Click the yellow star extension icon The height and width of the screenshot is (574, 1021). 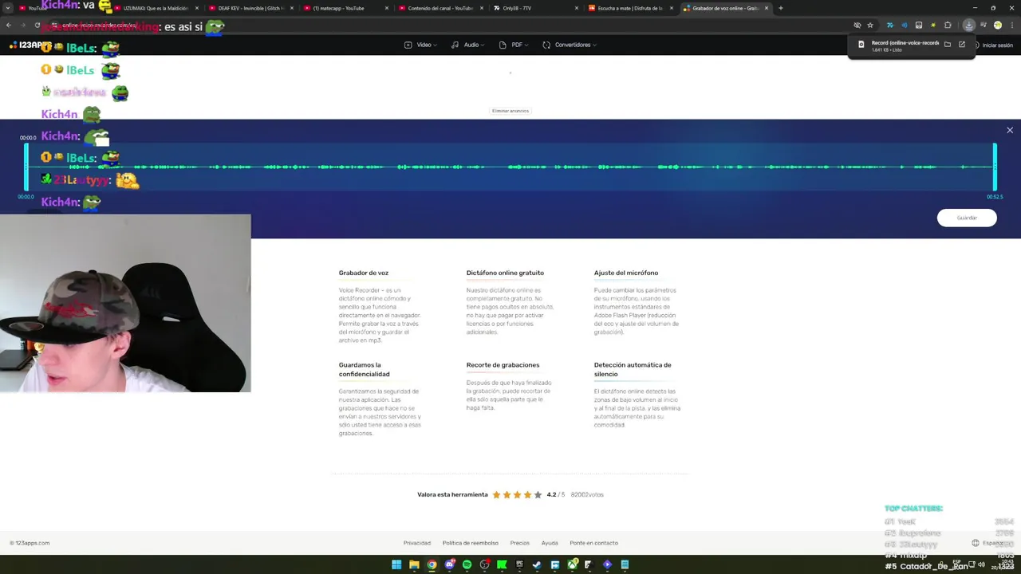tap(933, 26)
